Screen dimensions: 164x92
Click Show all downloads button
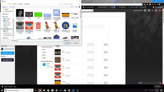tap(158, 86)
